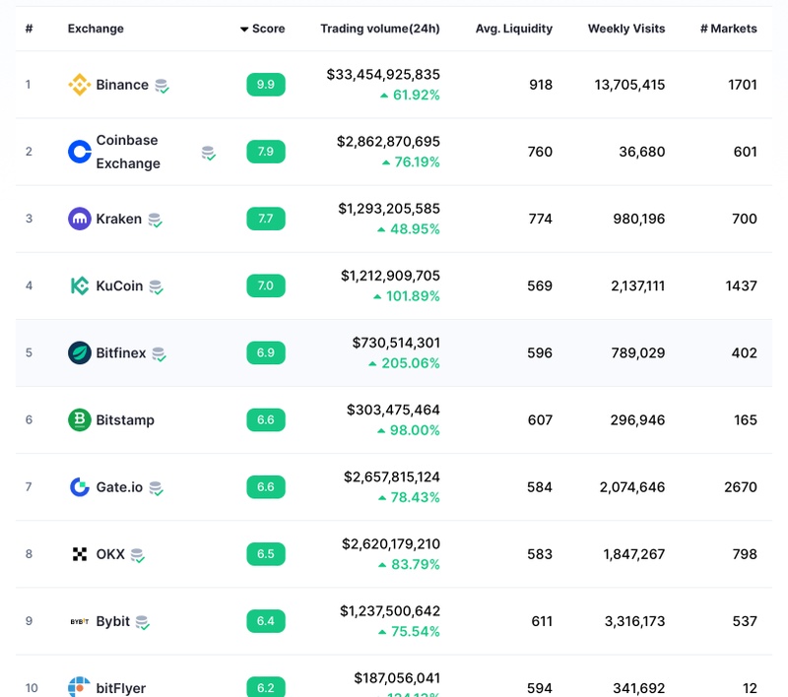Click the bitFlyer logo icon
The height and width of the screenshot is (697, 788).
(80, 686)
